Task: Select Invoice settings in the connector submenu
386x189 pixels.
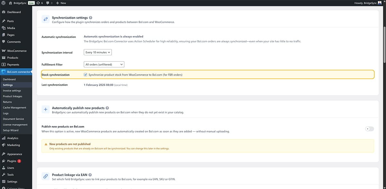Action: coord(13,90)
